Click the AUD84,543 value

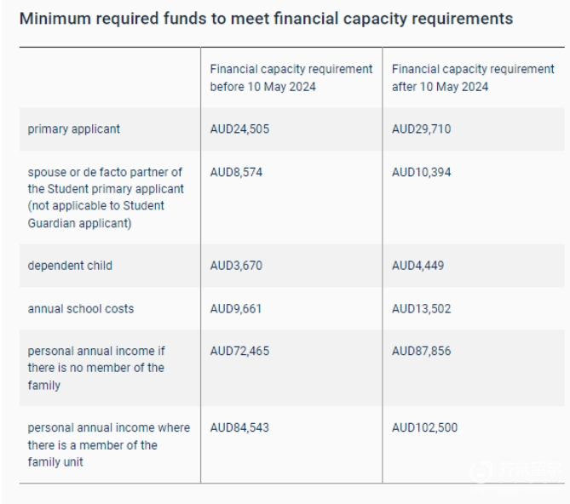pos(239,427)
